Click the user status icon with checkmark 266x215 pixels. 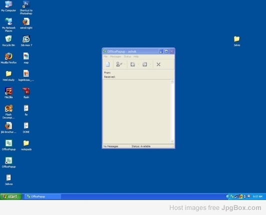119,64
